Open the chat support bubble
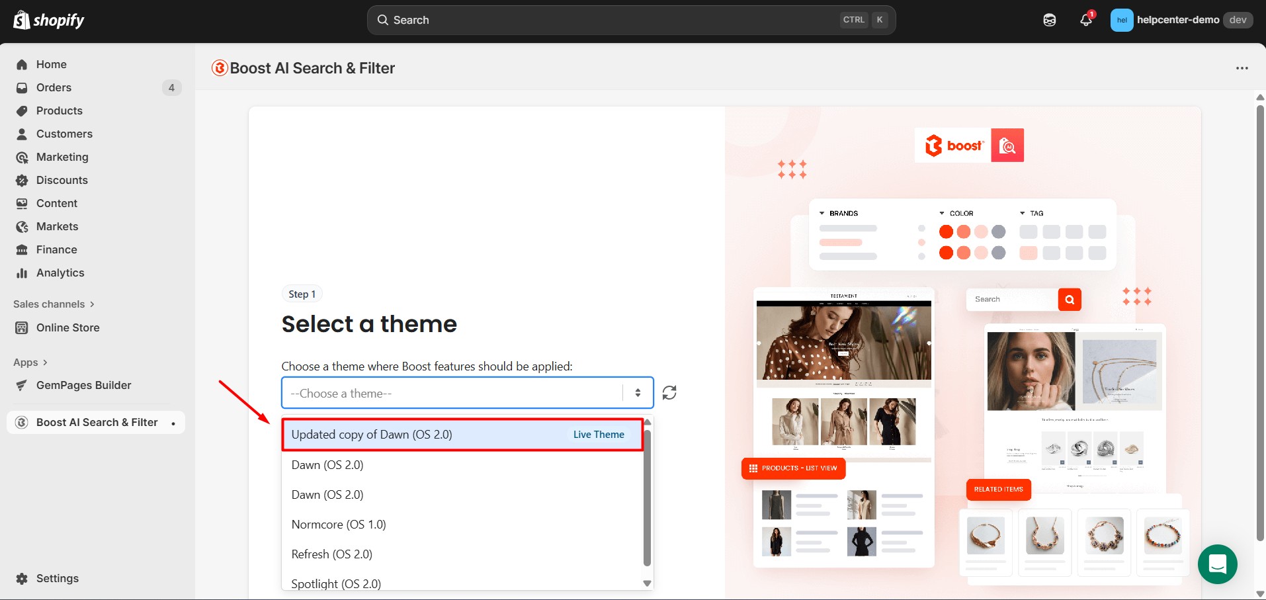Screen dimensions: 1266x600 pyautogui.click(x=1217, y=564)
